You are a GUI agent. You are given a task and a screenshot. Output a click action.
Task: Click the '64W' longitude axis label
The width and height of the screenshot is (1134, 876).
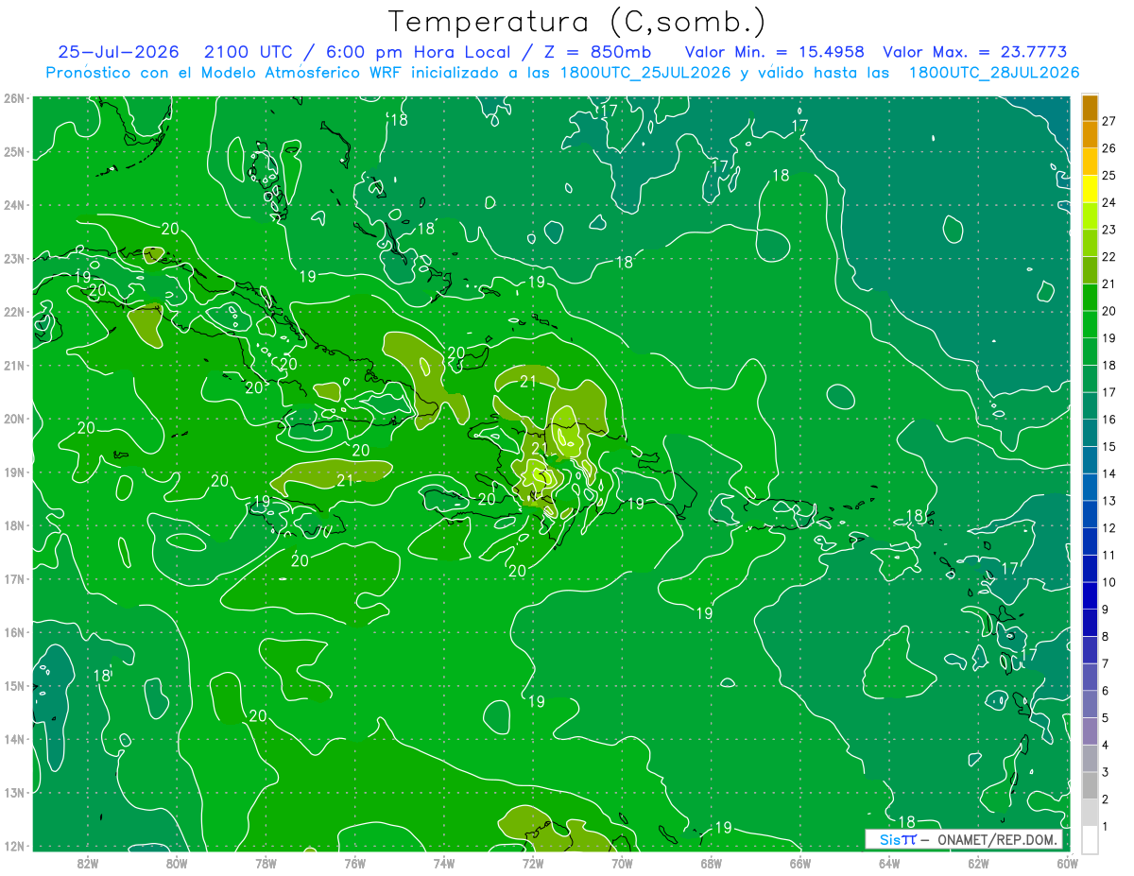[x=888, y=863]
